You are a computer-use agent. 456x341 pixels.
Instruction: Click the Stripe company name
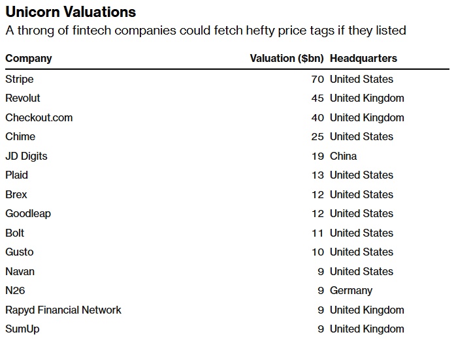pos(20,80)
